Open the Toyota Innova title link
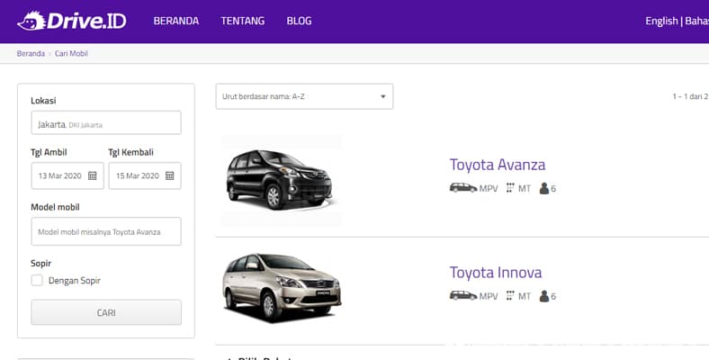This screenshot has height=360, width=709. point(496,273)
